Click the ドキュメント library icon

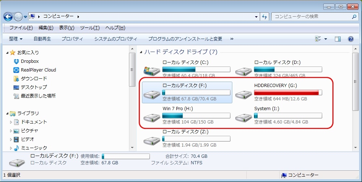point(16,122)
